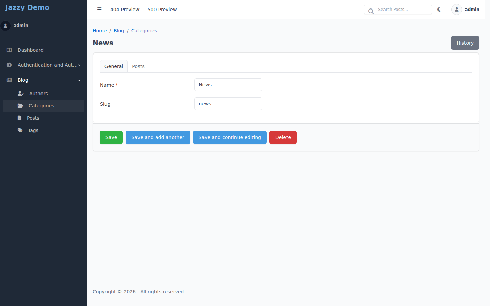
Task: Go to Home breadcrumb link
Action: (100, 31)
